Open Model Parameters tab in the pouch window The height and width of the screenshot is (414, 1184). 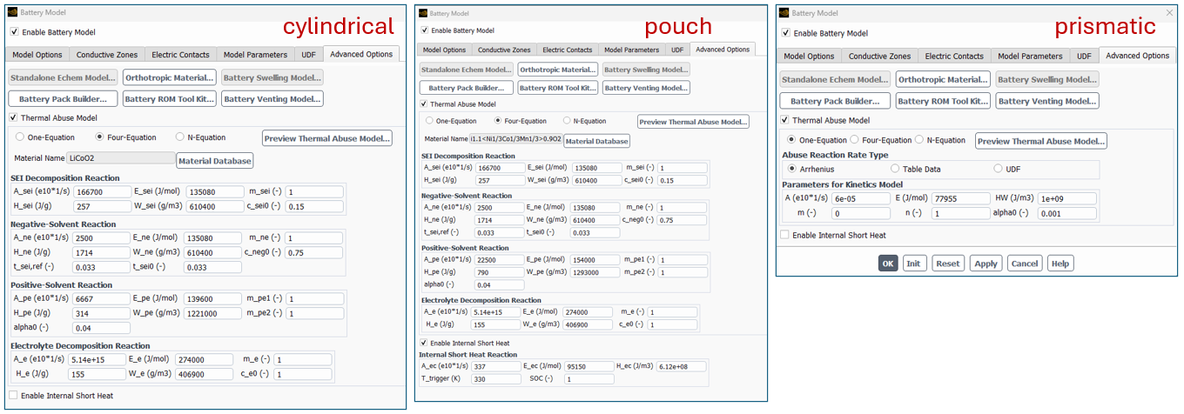tap(631, 50)
